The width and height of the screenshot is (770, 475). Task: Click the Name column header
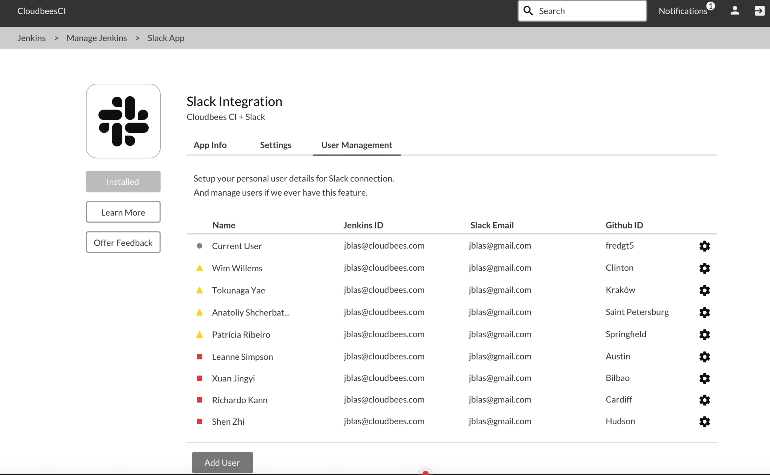(x=224, y=225)
